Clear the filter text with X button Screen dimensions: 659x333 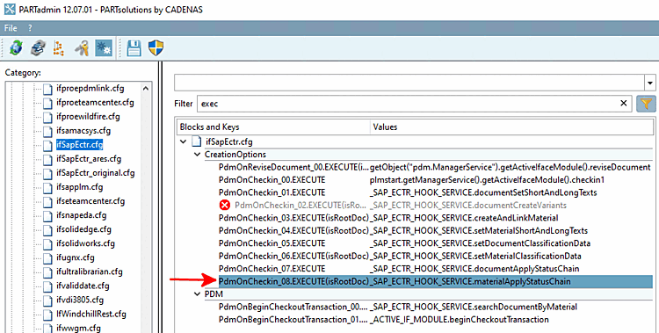(x=624, y=104)
